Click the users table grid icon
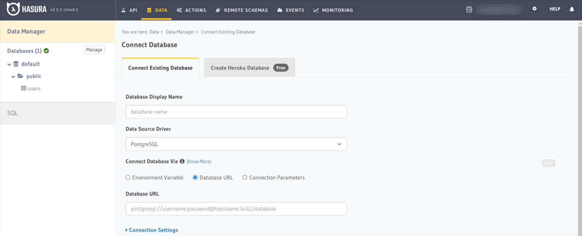 pos(24,88)
